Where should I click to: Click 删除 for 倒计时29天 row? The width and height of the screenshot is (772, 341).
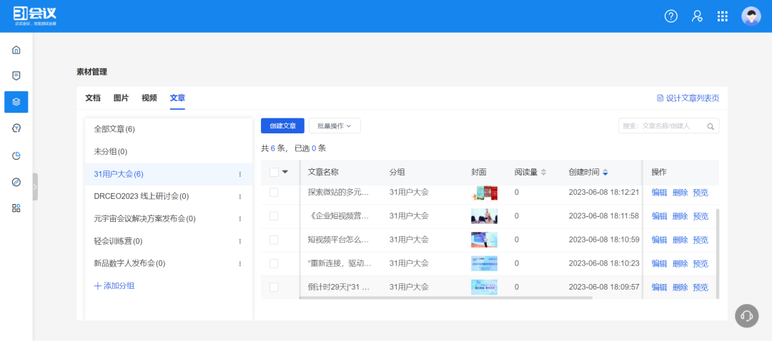(680, 287)
